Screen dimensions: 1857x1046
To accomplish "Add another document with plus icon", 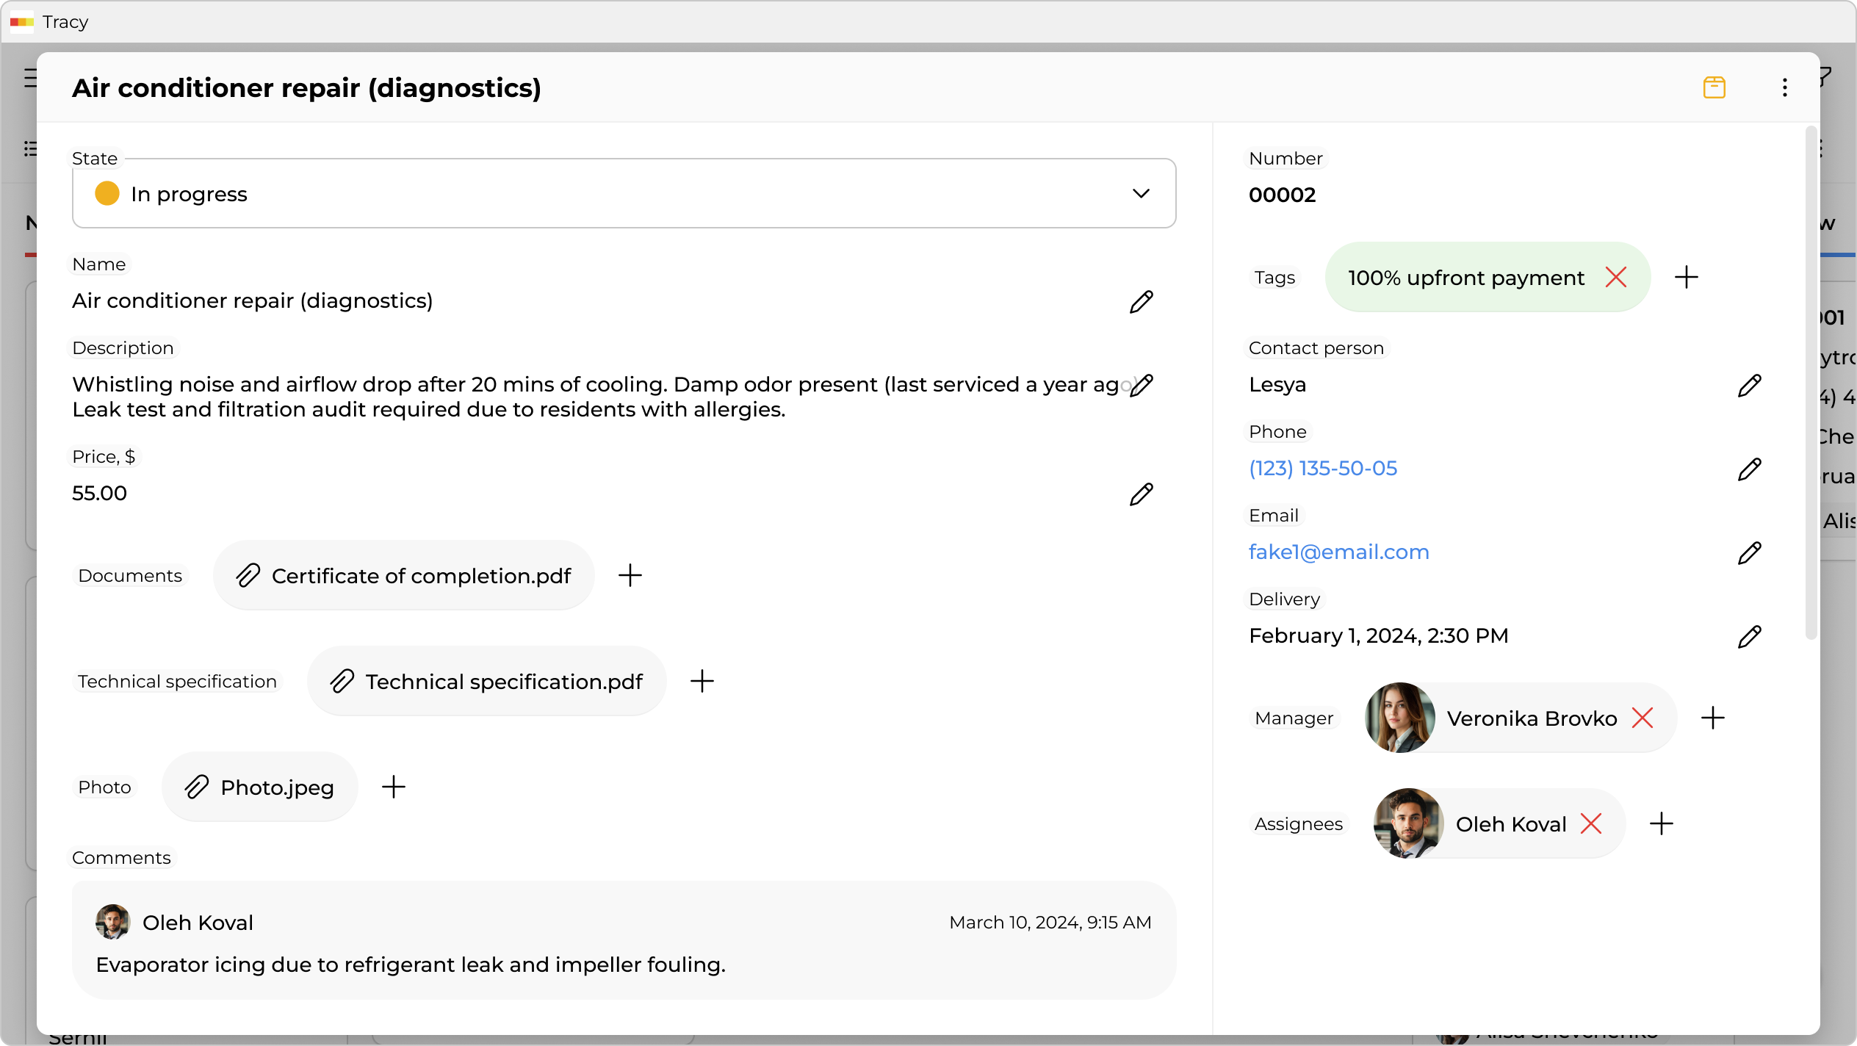I will tap(630, 575).
